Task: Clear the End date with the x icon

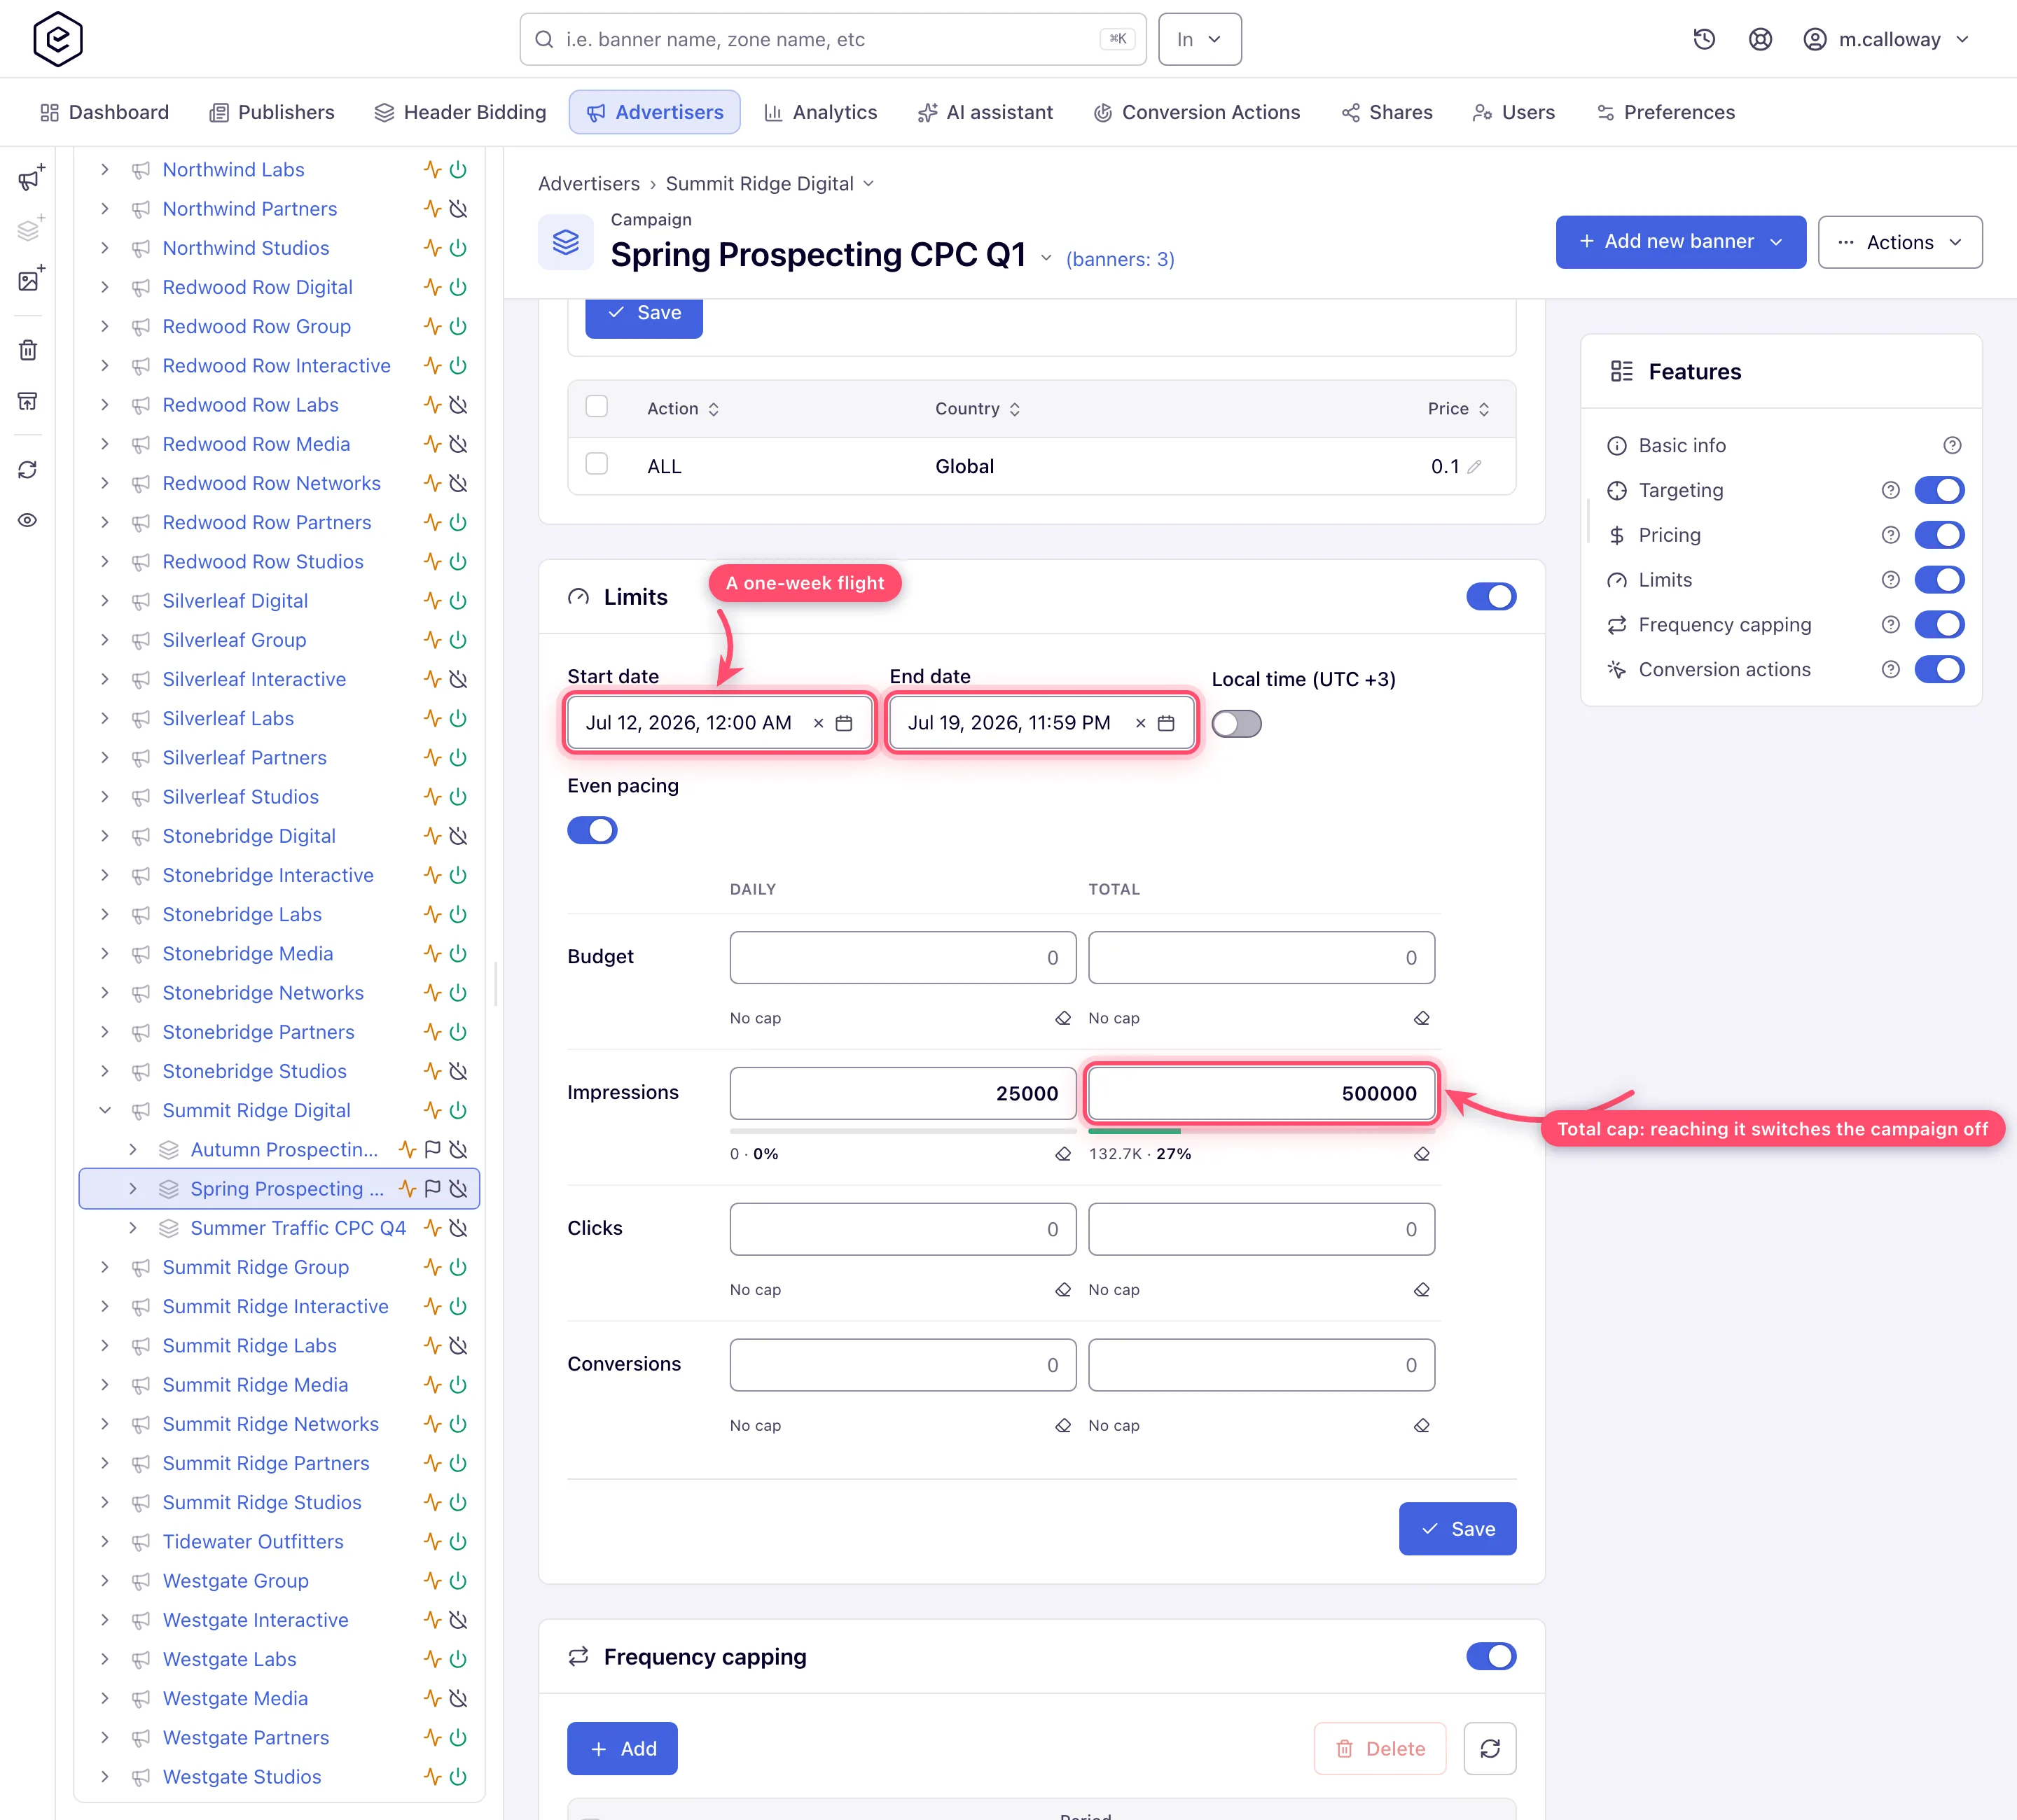Action: (1139, 723)
